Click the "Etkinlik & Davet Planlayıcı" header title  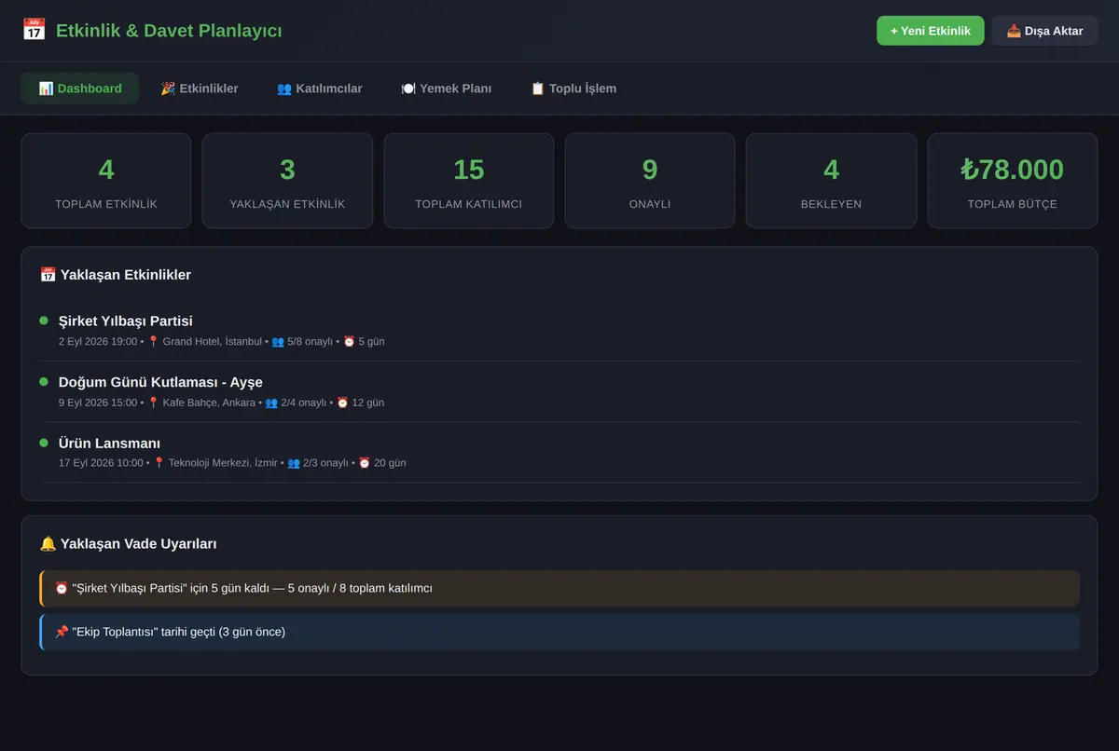point(169,31)
